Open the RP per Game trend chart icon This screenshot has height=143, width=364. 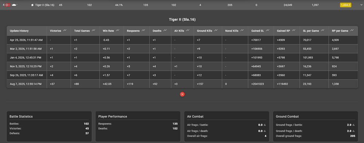click(x=352, y=30)
